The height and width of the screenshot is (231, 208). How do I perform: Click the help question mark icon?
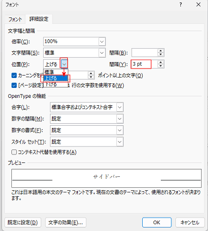[181, 4]
